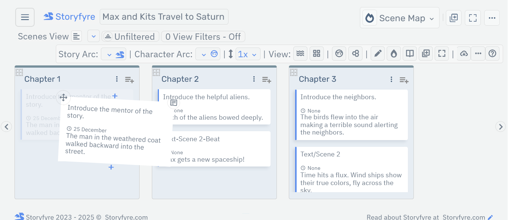Viewport: 508px width, 220px height.
Task: Click the open book icon in toolbar
Action: tap(410, 54)
